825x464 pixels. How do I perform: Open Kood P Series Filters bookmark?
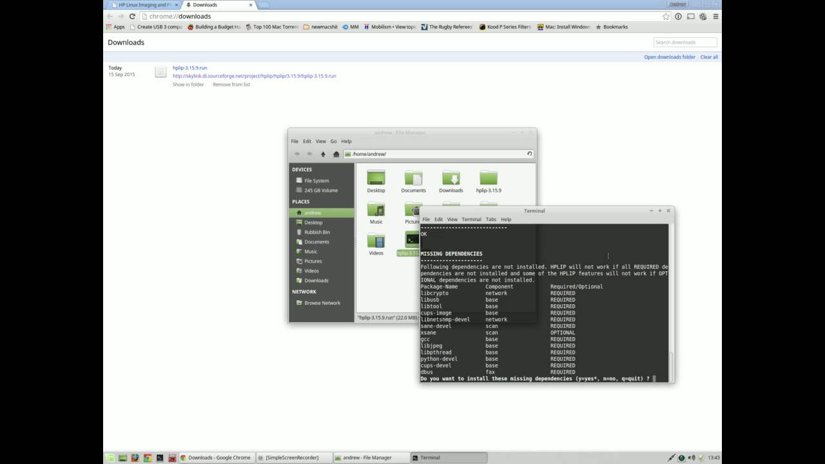(505, 27)
